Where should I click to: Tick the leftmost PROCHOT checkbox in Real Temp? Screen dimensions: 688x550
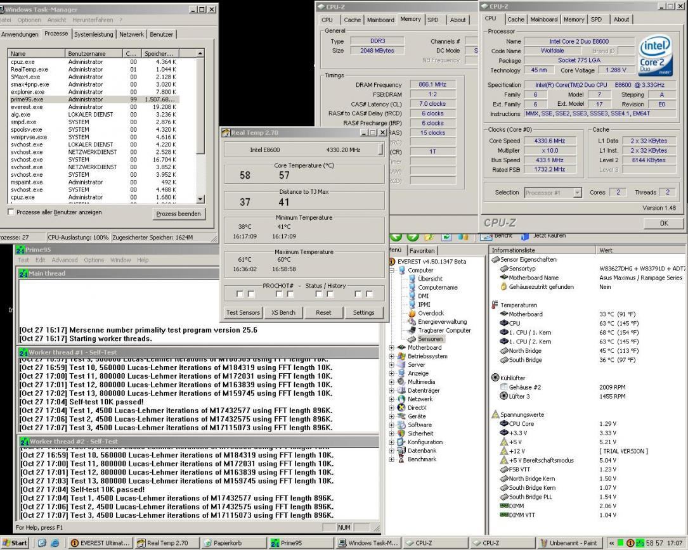[x=240, y=294]
